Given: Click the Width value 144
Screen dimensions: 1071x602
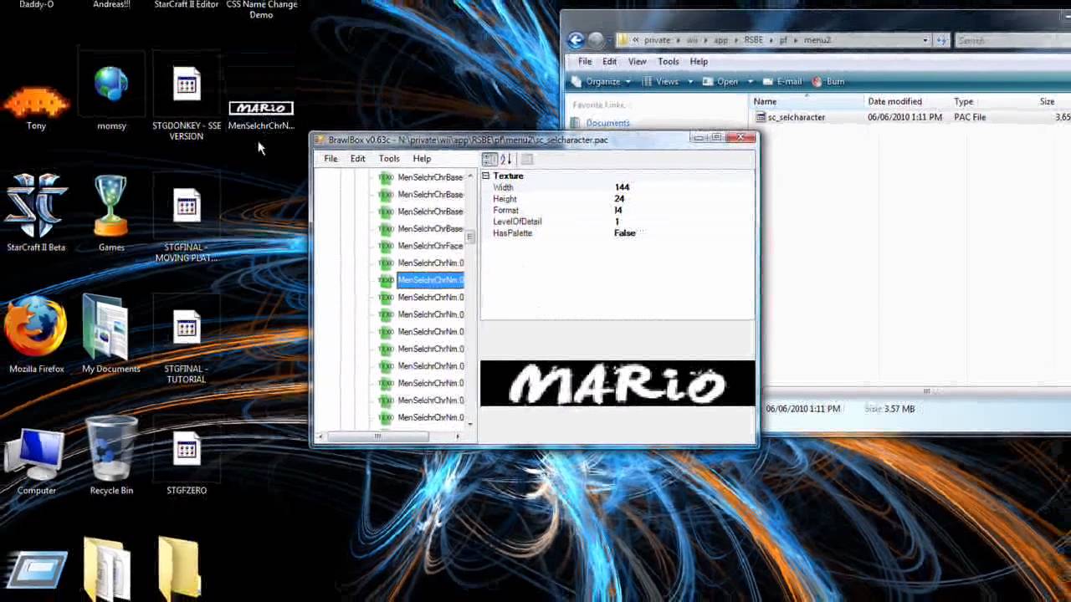Looking at the screenshot, I should click(x=622, y=187).
